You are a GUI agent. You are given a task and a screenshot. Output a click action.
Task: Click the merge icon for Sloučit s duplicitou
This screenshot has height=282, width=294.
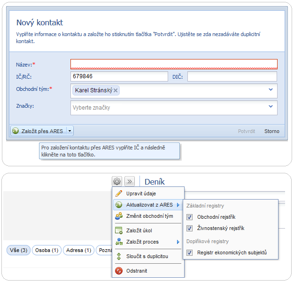[119, 256]
